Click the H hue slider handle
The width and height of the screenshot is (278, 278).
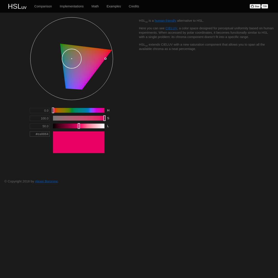(53, 110)
